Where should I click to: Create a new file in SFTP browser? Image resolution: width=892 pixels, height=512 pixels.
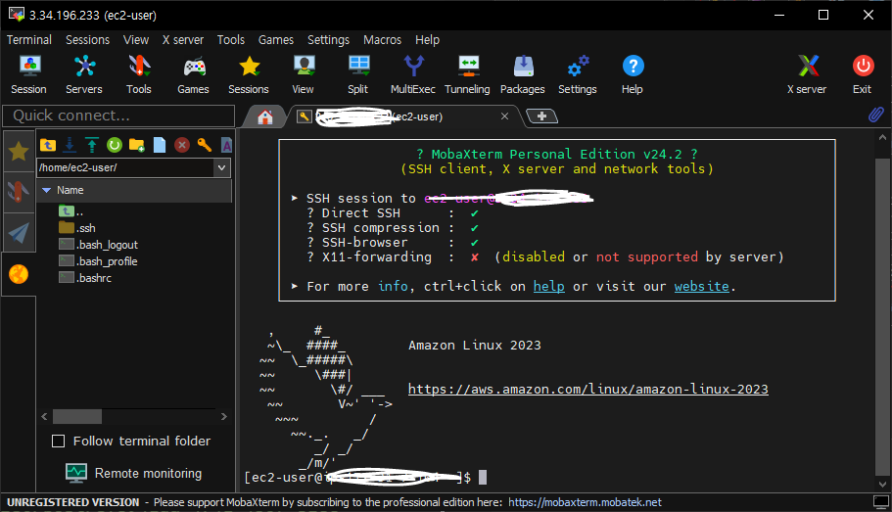[160, 145]
